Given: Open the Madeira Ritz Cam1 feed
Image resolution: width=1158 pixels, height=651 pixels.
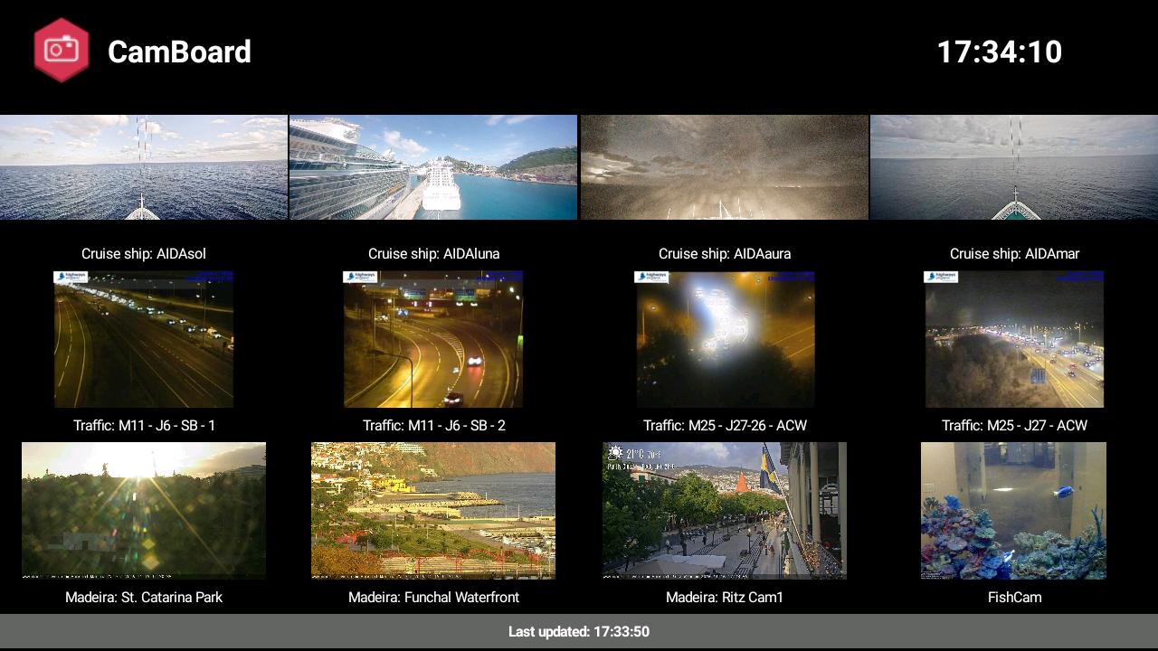Looking at the screenshot, I should 725,510.
